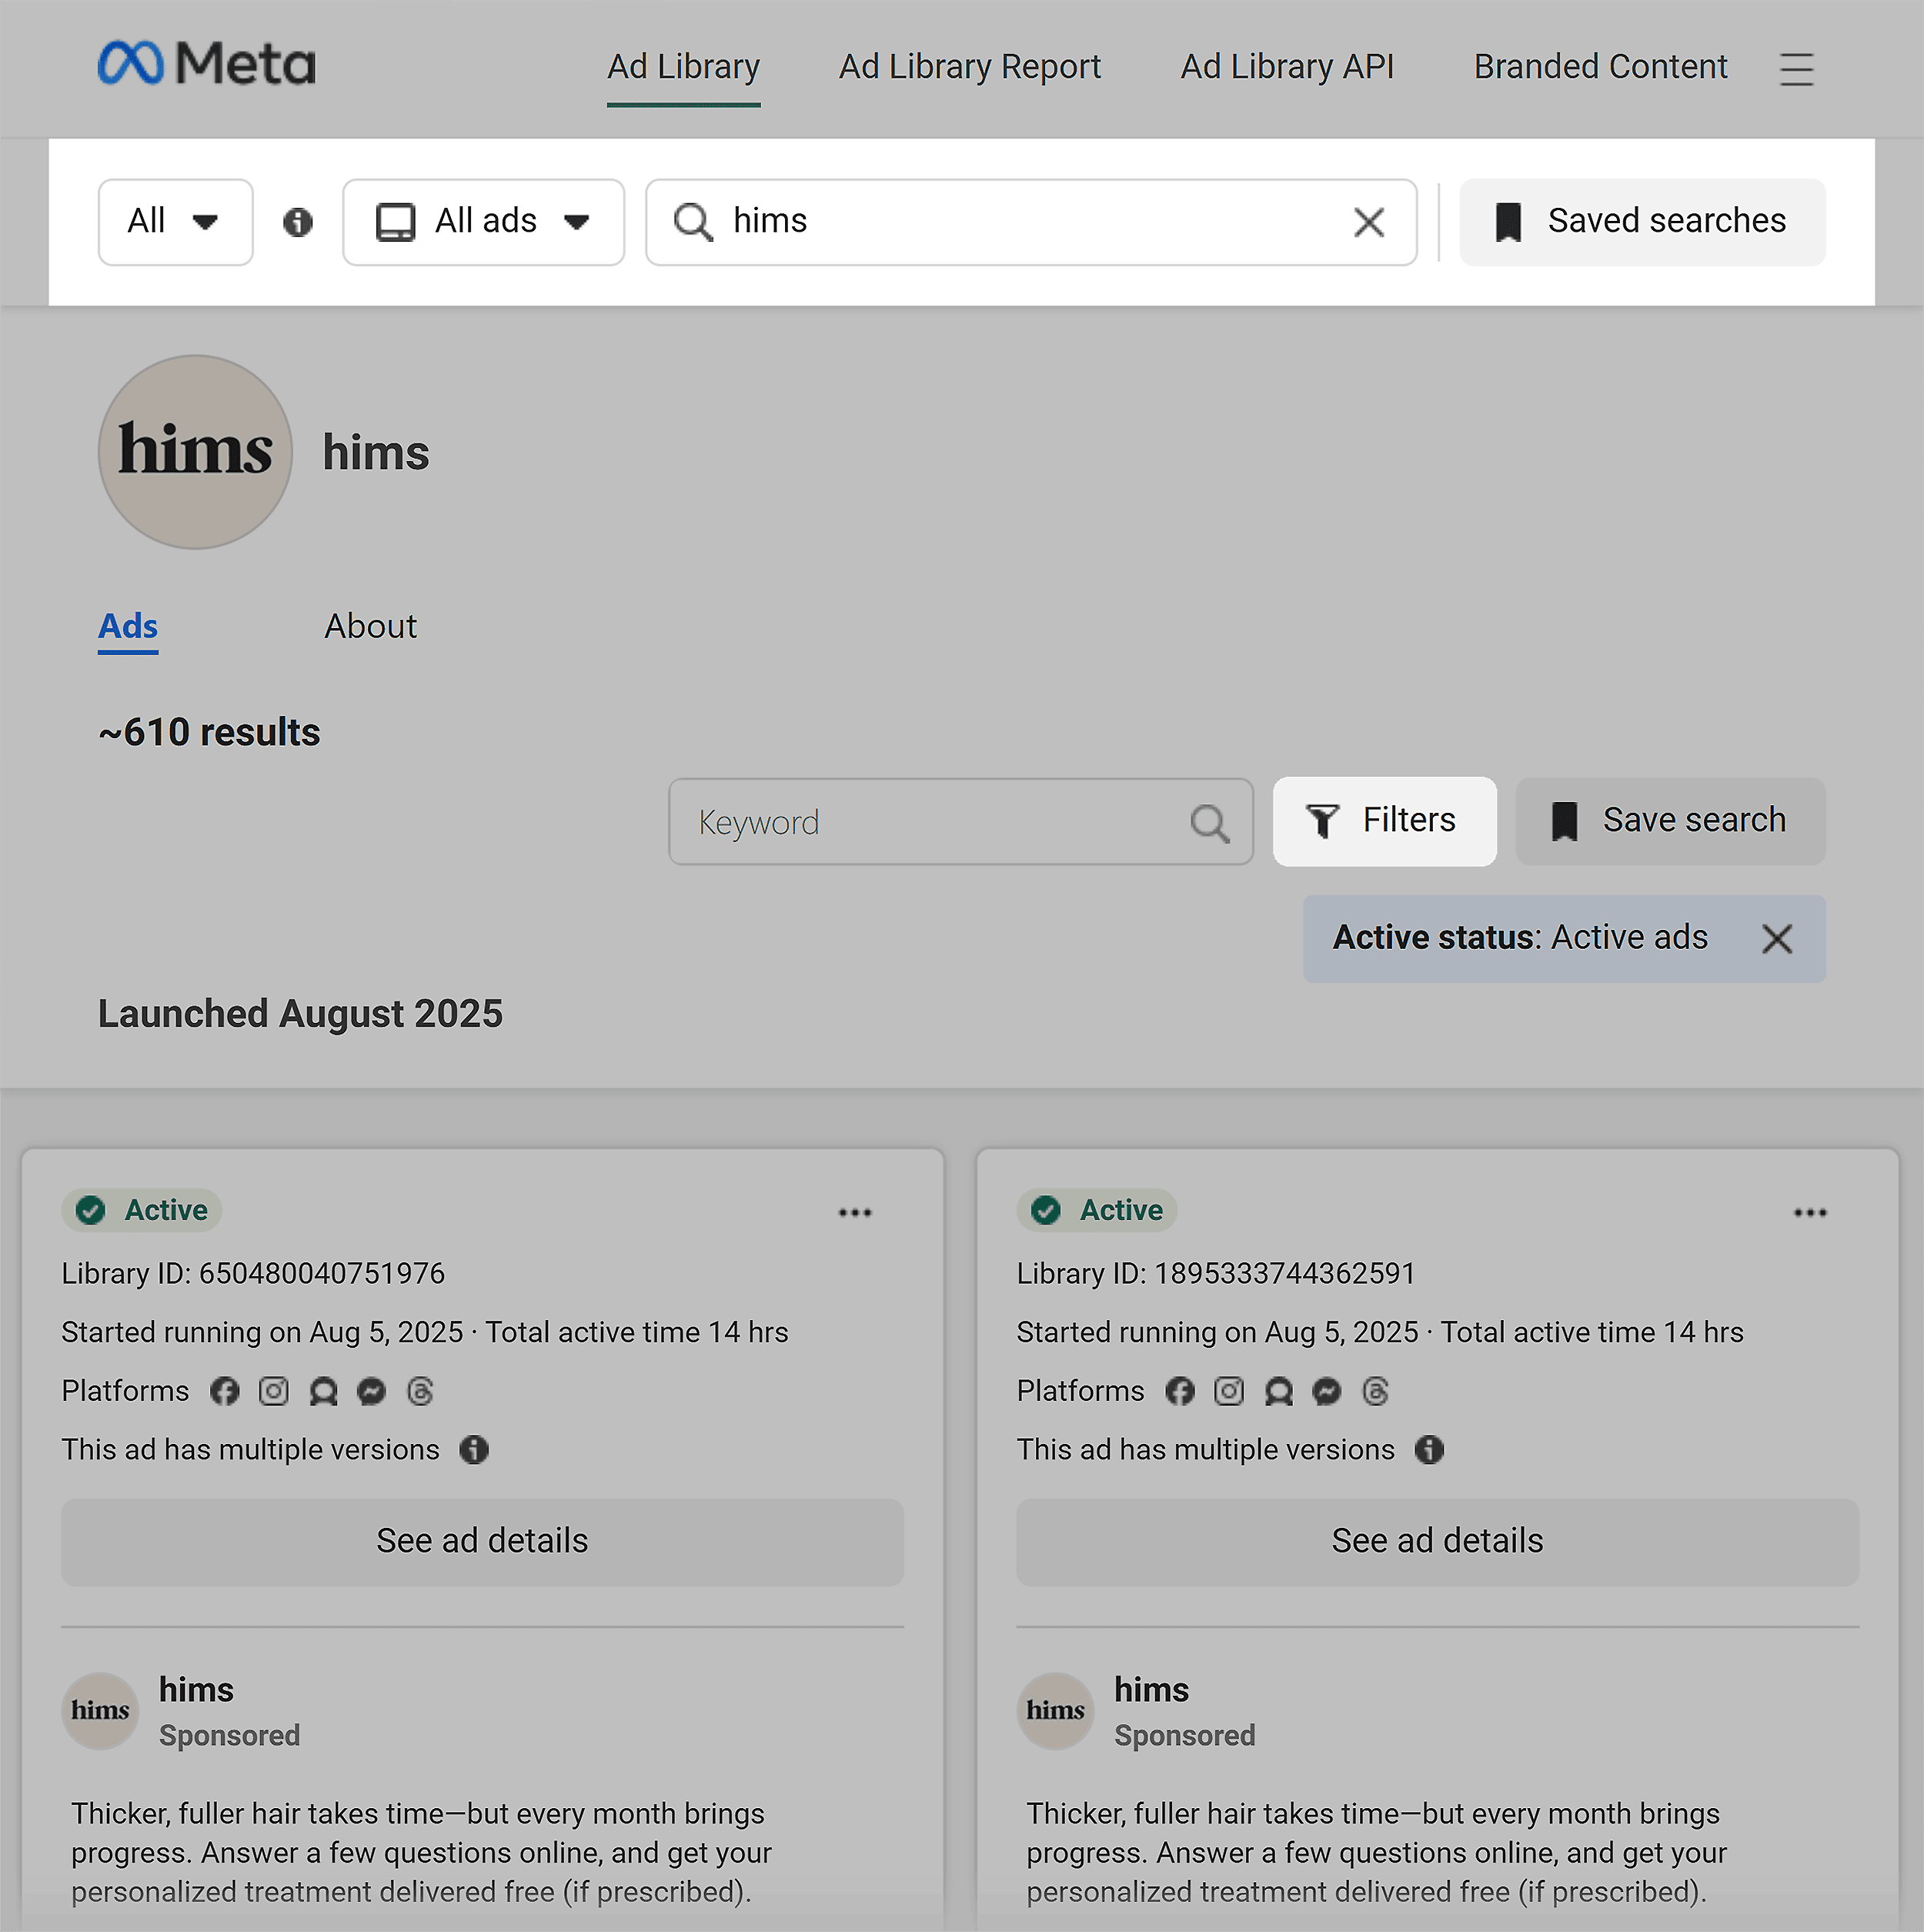Click the large hims profile logo

(x=195, y=452)
